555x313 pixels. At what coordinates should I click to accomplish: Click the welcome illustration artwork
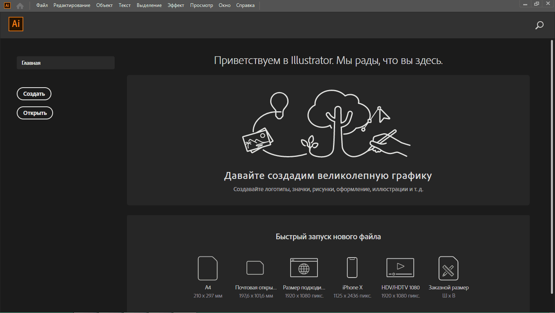(326, 124)
